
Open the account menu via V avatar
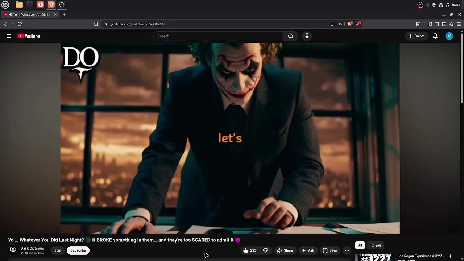(x=449, y=36)
